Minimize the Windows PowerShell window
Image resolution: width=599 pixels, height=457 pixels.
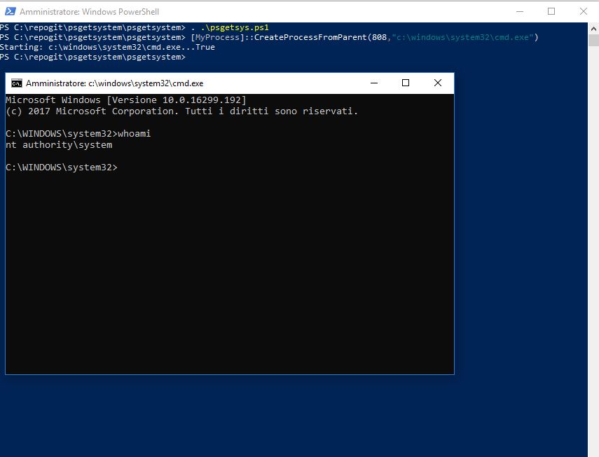(x=519, y=11)
